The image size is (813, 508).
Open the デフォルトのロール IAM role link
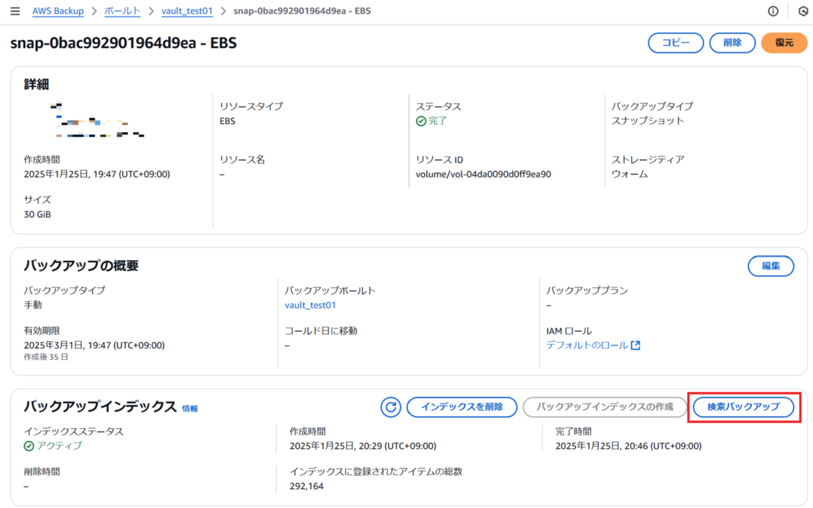587,345
